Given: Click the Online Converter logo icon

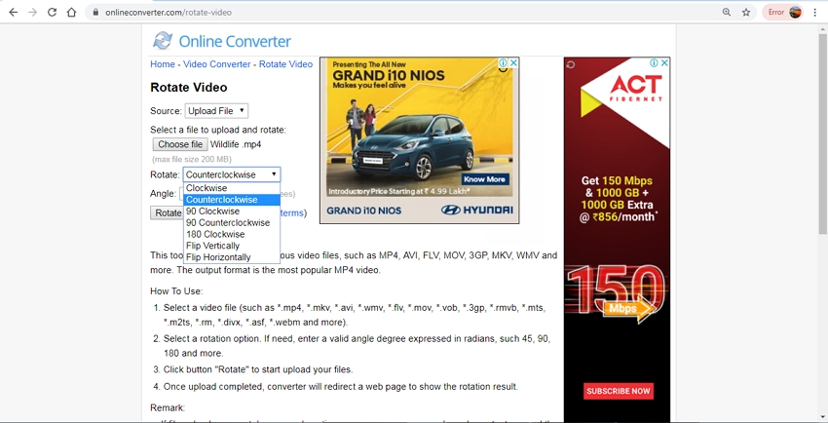Looking at the screenshot, I should [163, 41].
